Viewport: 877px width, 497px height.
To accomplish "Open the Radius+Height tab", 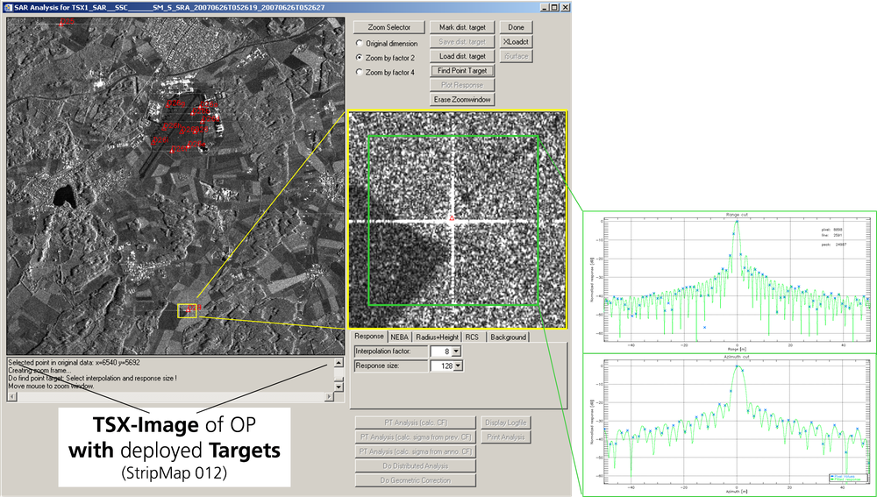I will [x=437, y=337].
